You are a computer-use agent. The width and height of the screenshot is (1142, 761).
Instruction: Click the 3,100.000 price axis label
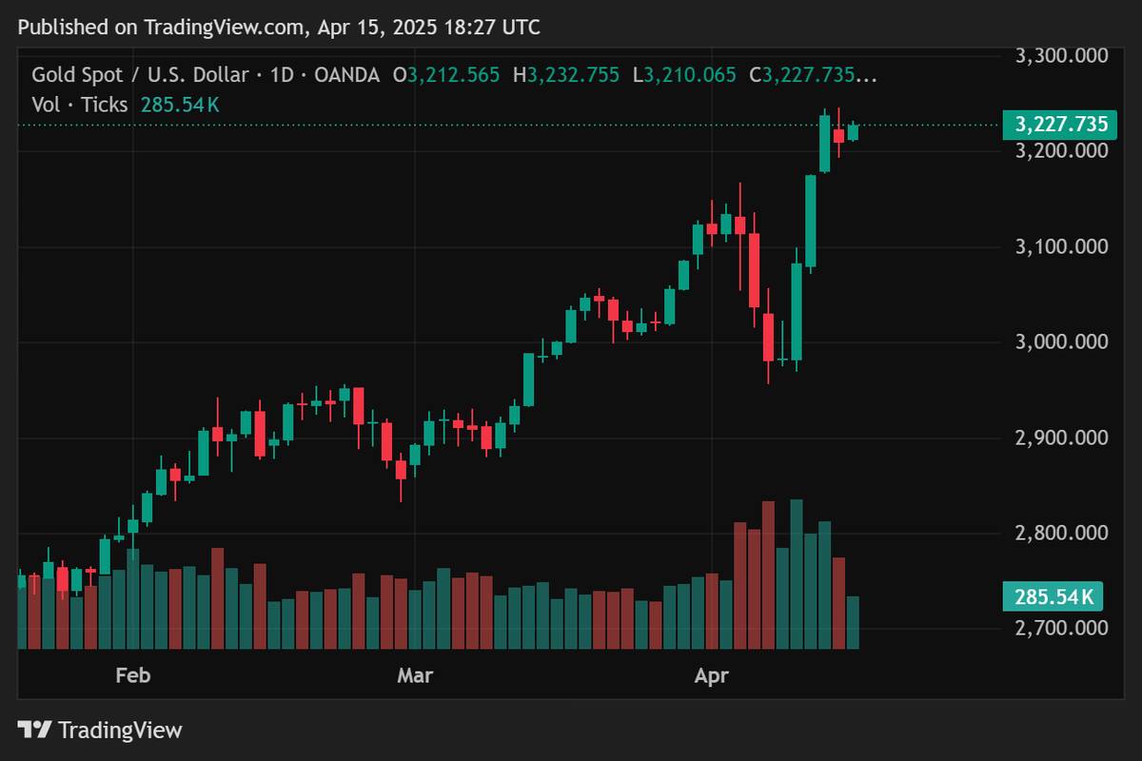coord(1062,246)
